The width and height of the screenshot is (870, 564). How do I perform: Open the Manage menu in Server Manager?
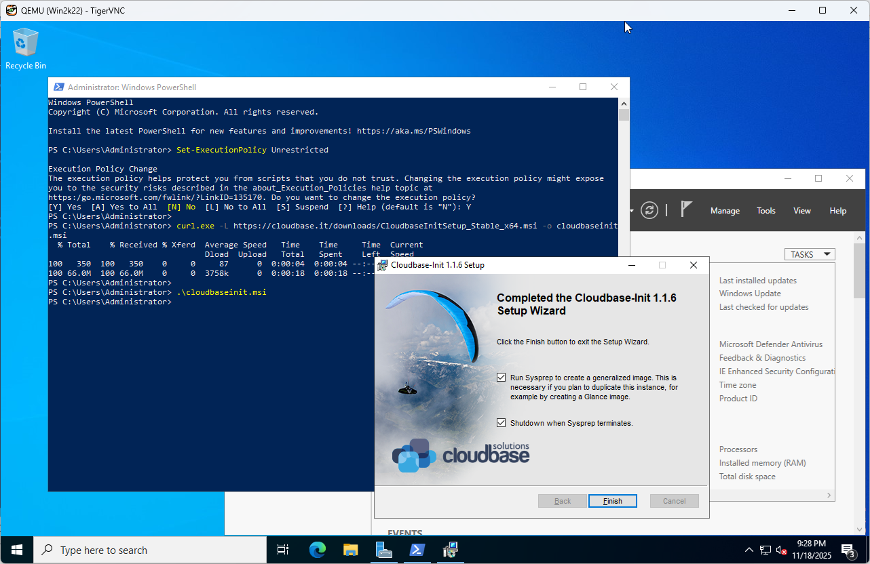coord(724,211)
